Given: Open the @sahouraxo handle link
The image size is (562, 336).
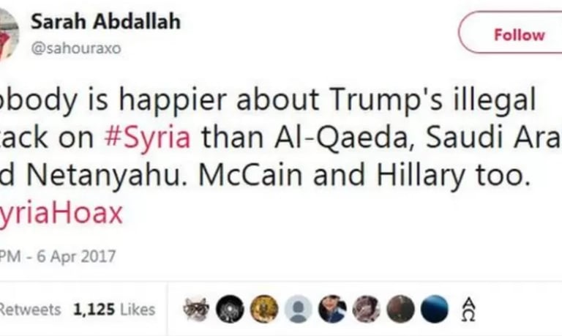Looking at the screenshot, I should (x=76, y=48).
